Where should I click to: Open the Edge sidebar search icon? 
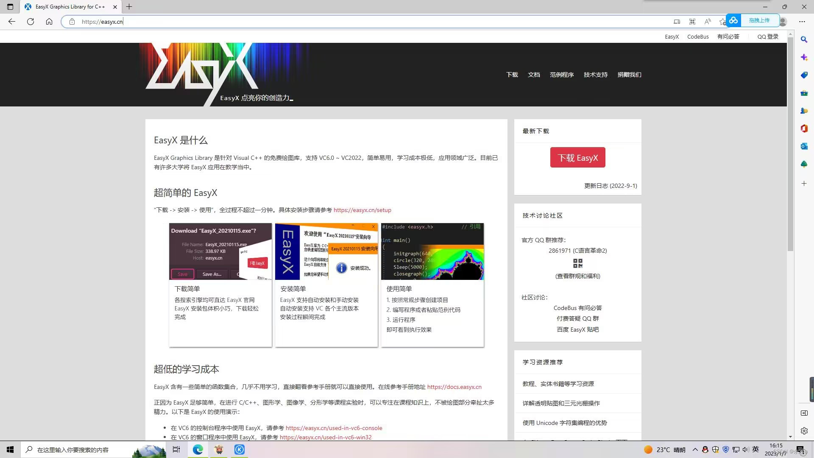pos(804,39)
